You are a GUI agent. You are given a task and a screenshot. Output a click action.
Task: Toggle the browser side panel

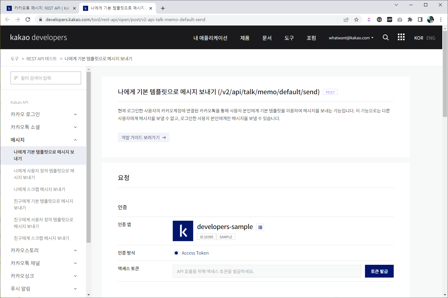420,19
